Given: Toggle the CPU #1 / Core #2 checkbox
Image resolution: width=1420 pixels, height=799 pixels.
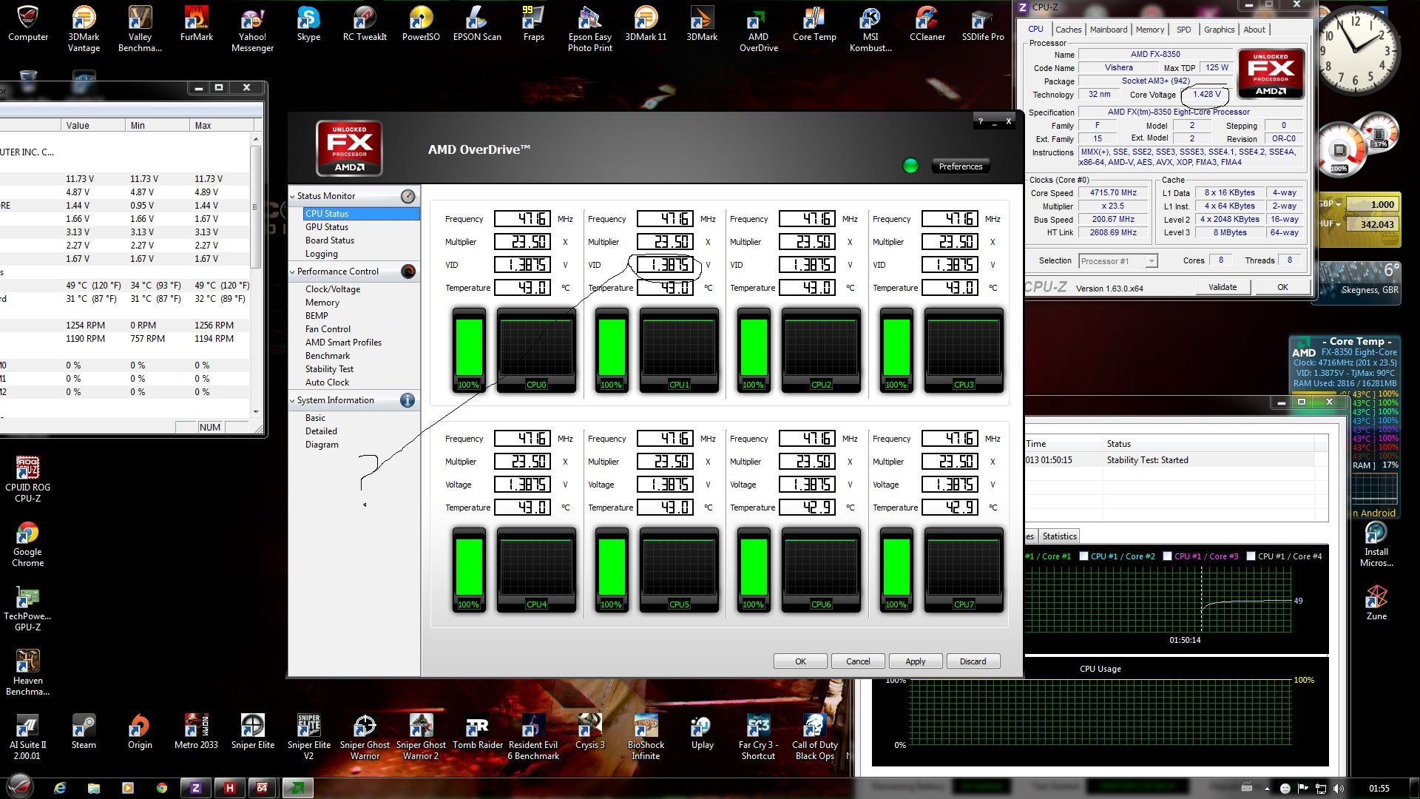Looking at the screenshot, I should pos(1084,556).
